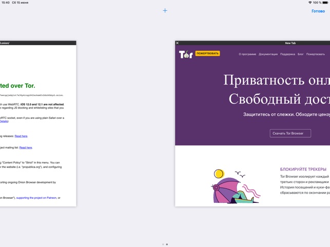Image resolution: width=330 pixels, height=247 pixels.
Task: Open the Details link in the onion tab
Action: pyautogui.click(x=4, y=121)
